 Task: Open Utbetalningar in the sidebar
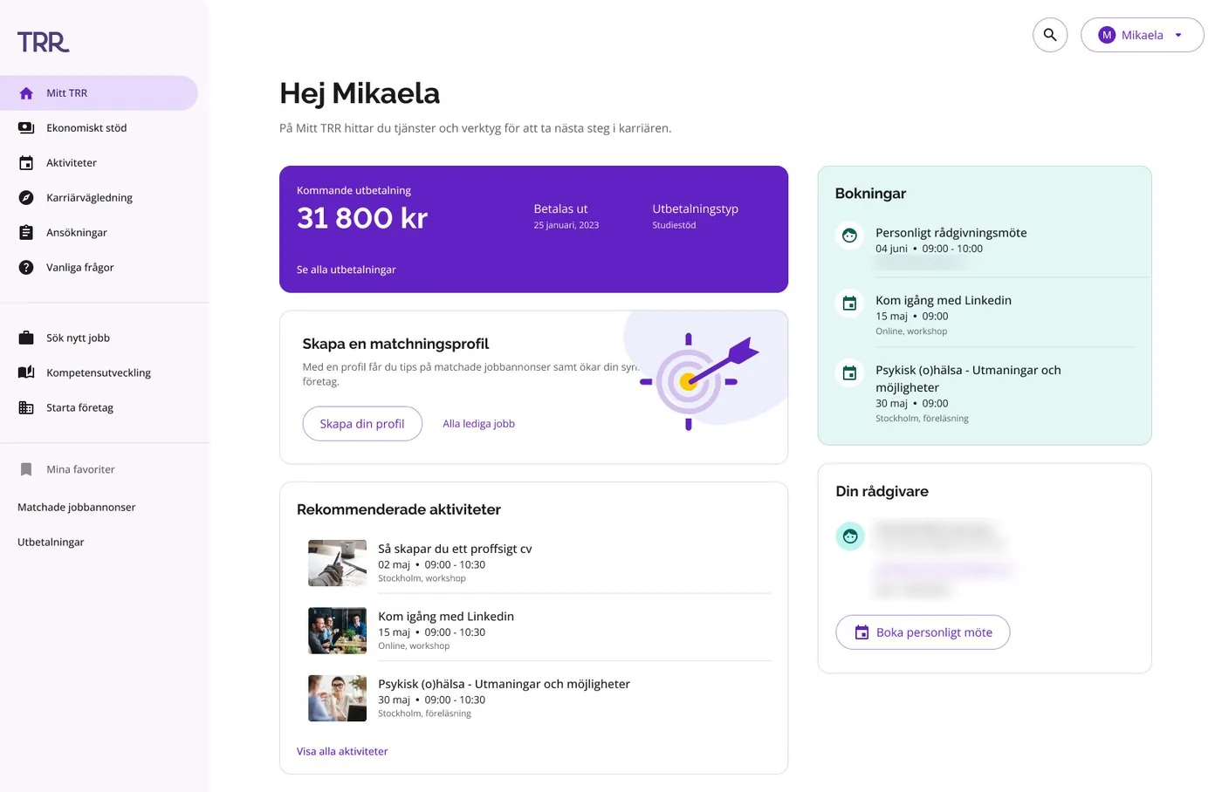click(x=51, y=542)
